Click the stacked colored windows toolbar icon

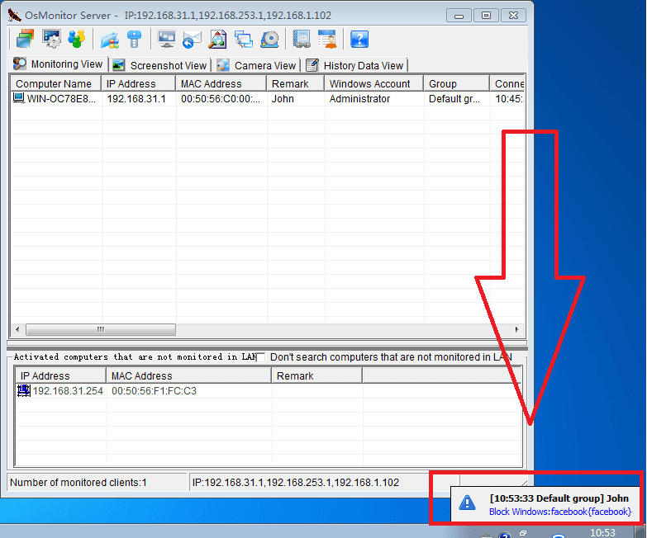[x=25, y=39]
